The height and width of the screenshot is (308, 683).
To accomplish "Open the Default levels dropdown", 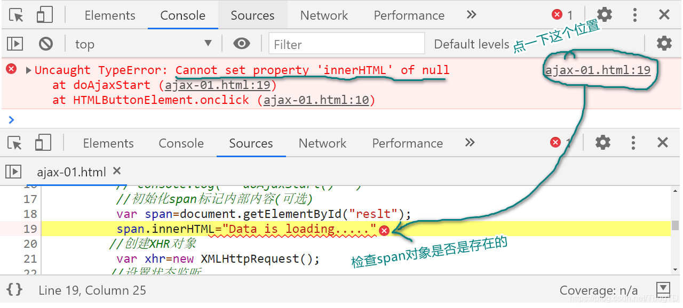I will tap(472, 44).
